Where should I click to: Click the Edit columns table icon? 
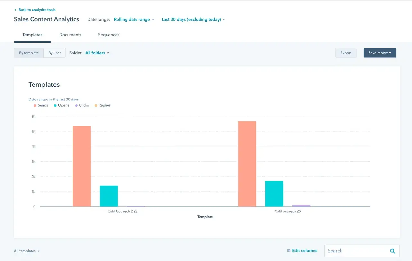click(289, 251)
